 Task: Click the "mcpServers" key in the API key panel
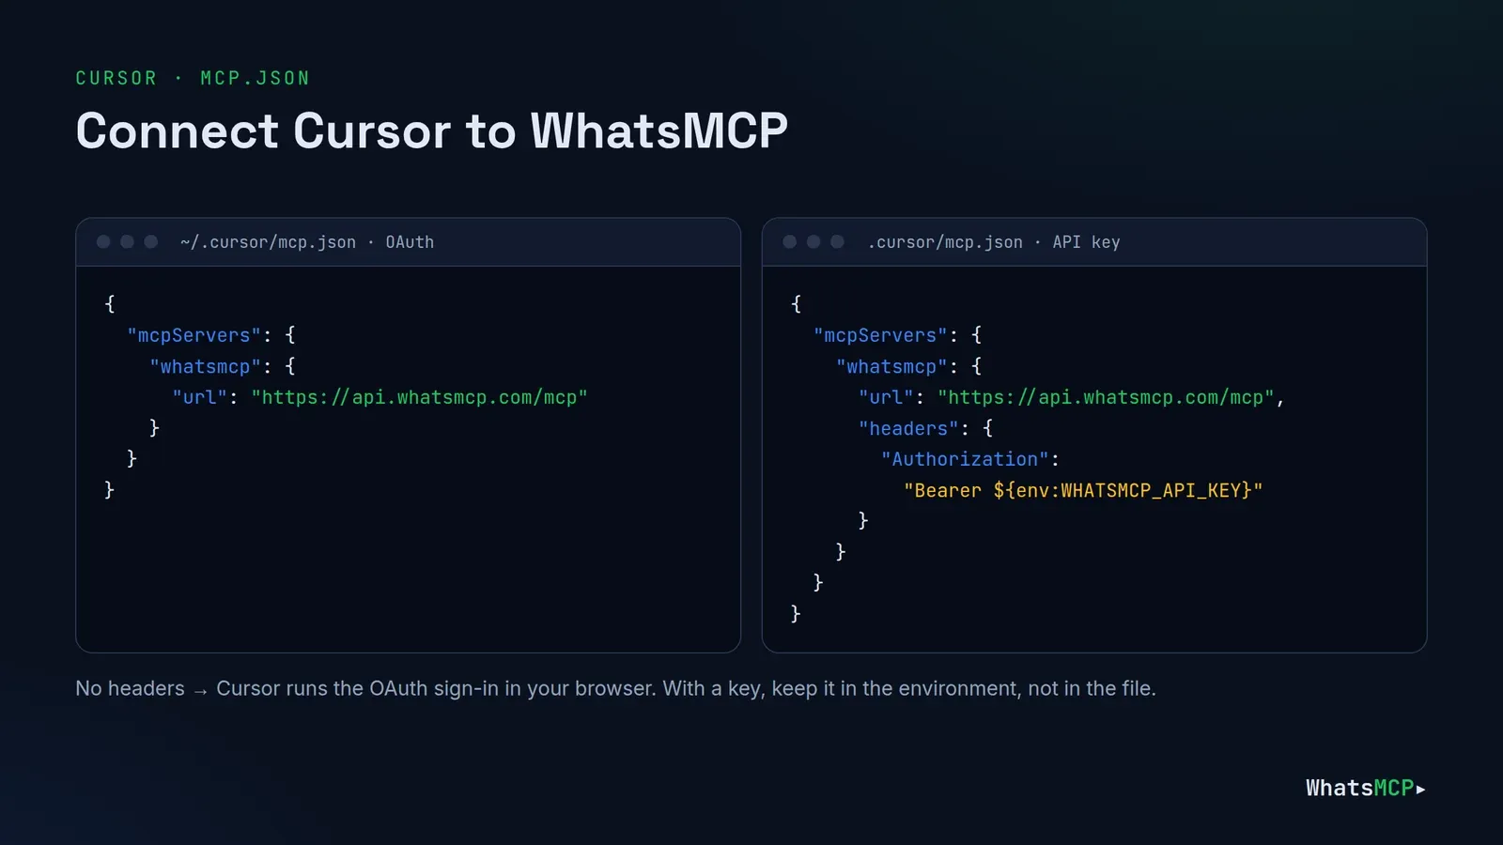coord(880,335)
